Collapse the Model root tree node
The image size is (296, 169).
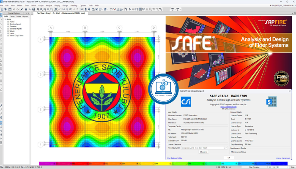click(5, 19)
